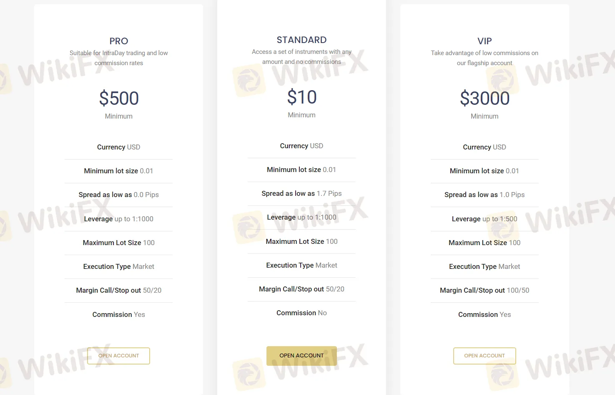615x395 pixels.
Task: Click STANDARD Execution Type Market row
Action: tap(301, 265)
